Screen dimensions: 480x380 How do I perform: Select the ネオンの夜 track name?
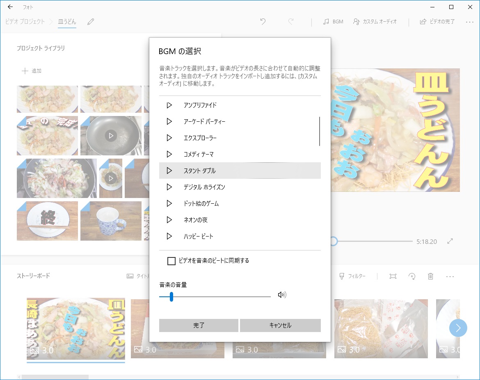195,220
